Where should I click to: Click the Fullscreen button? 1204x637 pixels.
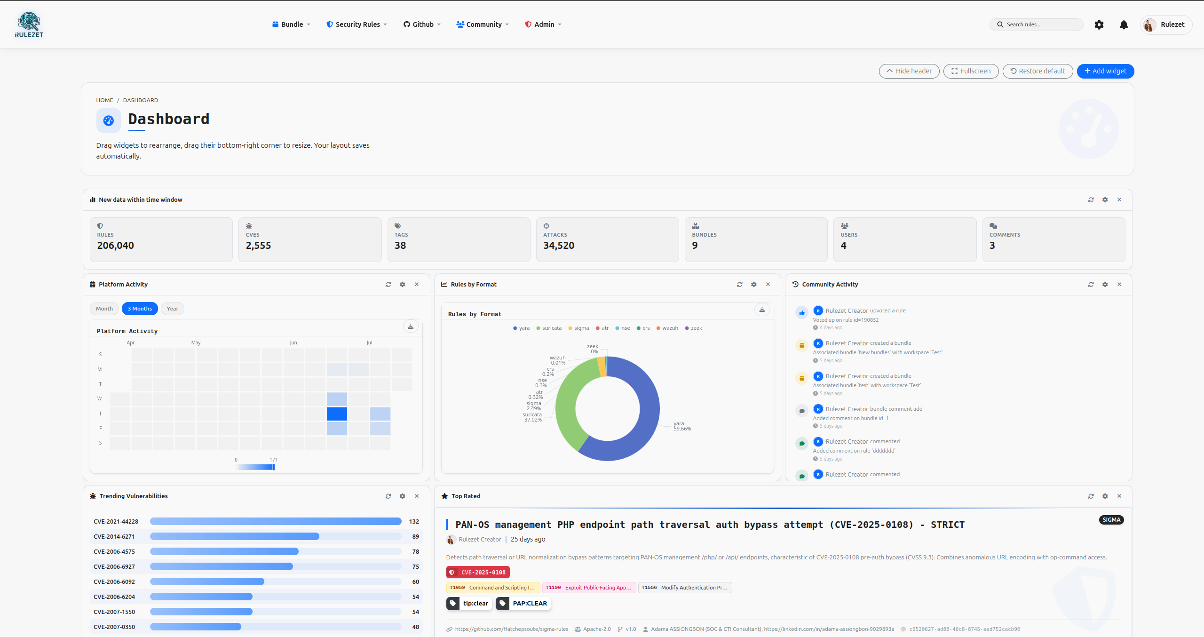(971, 71)
